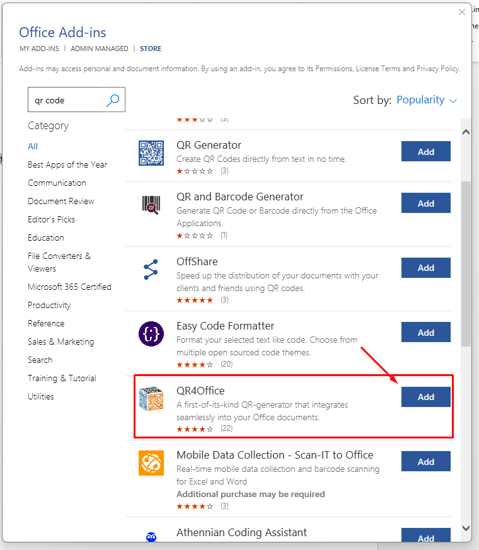This screenshot has width=479, height=550.
Task: Click the scroll down arrow
Action: [466, 528]
